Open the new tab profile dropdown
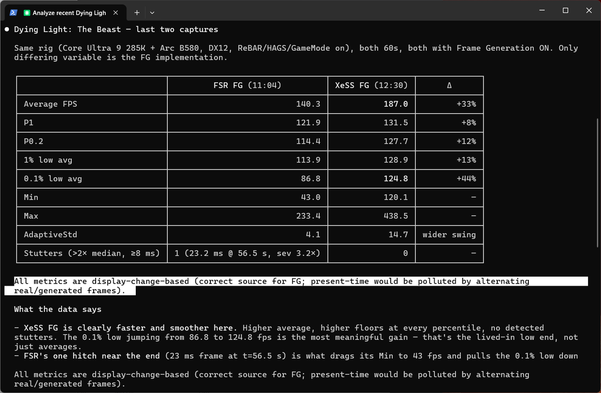601x393 pixels. pyautogui.click(x=152, y=12)
